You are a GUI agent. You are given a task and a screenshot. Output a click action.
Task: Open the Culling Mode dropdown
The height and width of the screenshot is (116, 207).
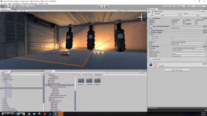189,56
